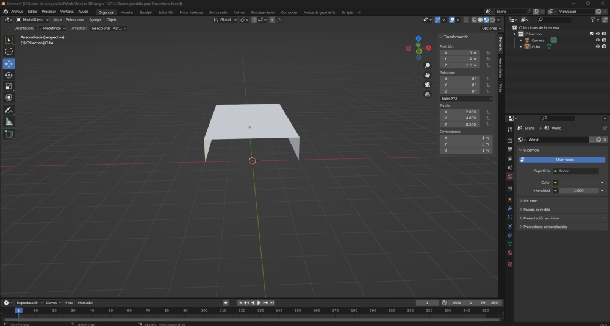This screenshot has height=326, width=610.
Task: Pick the Measure tool
Action: click(9, 121)
